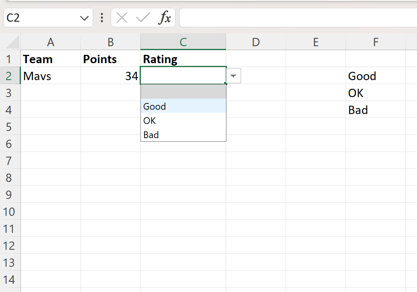Image resolution: width=417 pixels, height=292 pixels.
Task: Click cell F2 containing Good
Action: pyautogui.click(x=375, y=76)
